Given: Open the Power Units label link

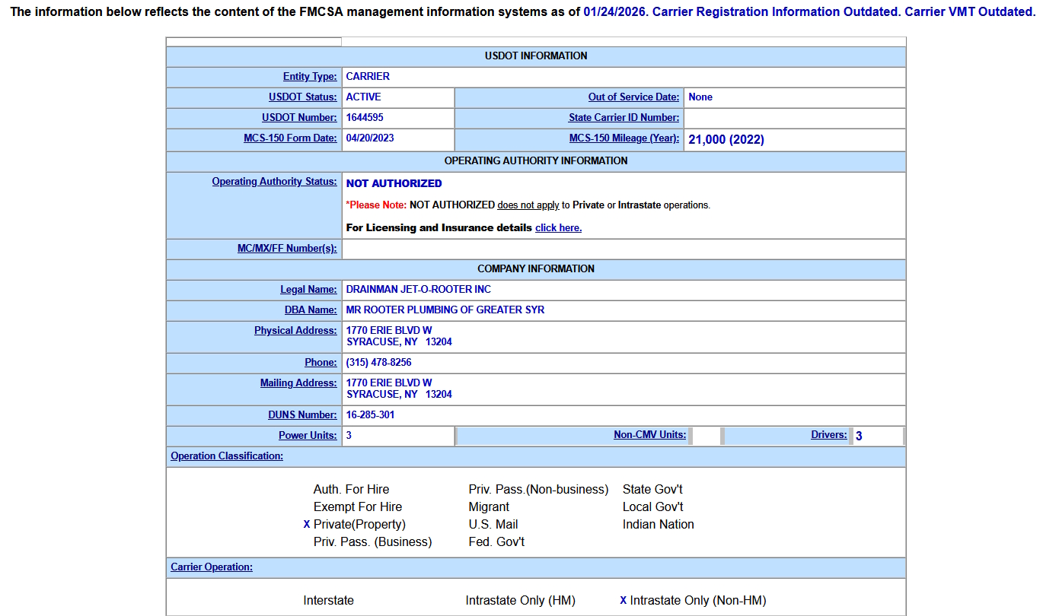Looking at the screenshot, I should (308, 436).
